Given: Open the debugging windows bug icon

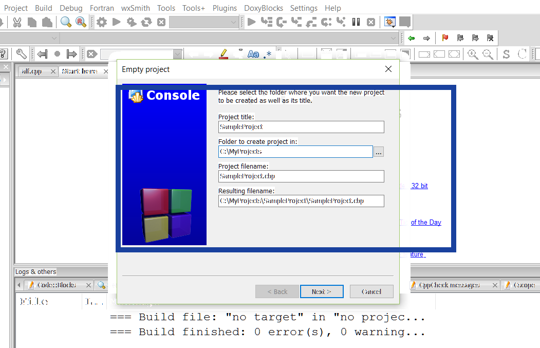Looking at the screenshot, I should click(390, 22).
